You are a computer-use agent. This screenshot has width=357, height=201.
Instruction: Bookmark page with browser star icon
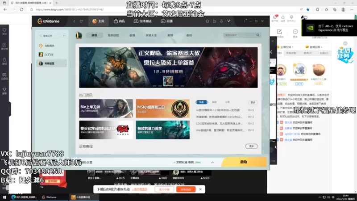[308, 9]
